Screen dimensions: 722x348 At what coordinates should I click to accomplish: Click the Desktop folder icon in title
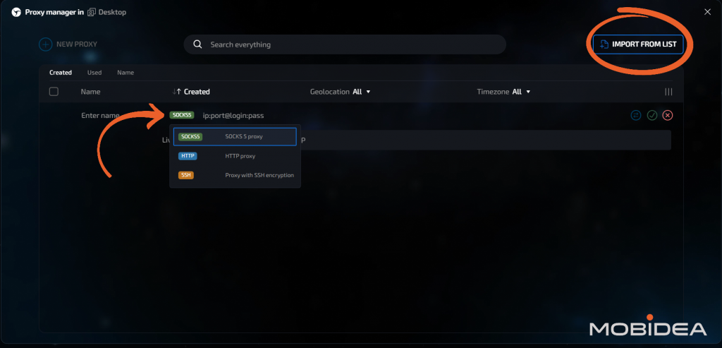coord(92,13)
